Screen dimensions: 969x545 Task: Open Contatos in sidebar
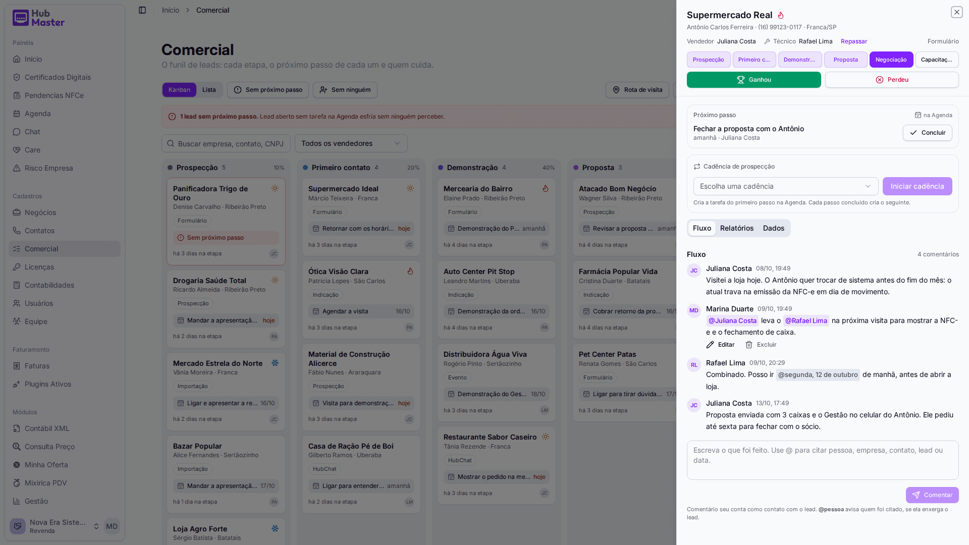pyautogui.click(x=65, y=231)
